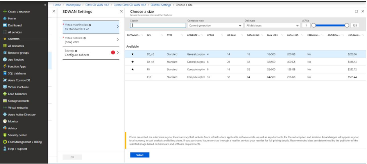The height and width of the screenshot is (164, 367).
Task: Sort by the SKU column header
Action: 149,35
